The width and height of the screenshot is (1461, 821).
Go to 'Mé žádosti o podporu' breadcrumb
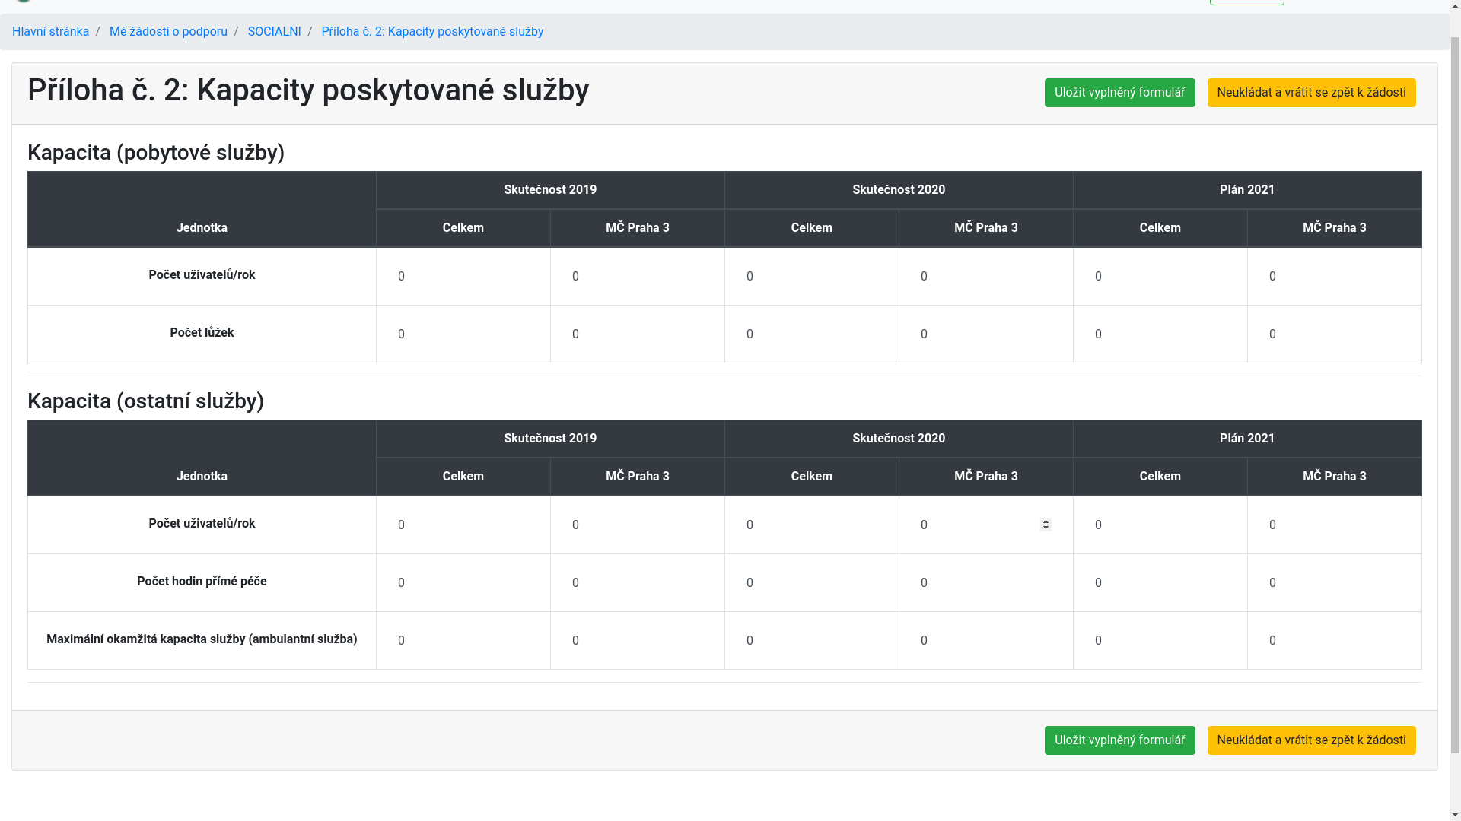click(168, 32)
